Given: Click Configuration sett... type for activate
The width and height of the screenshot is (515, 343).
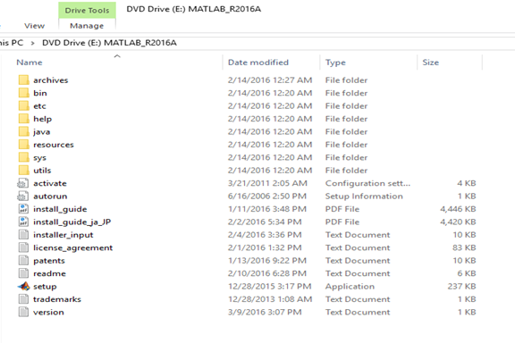Looking at the screenshot, I should pyautogui.click(x=367, y=183).
